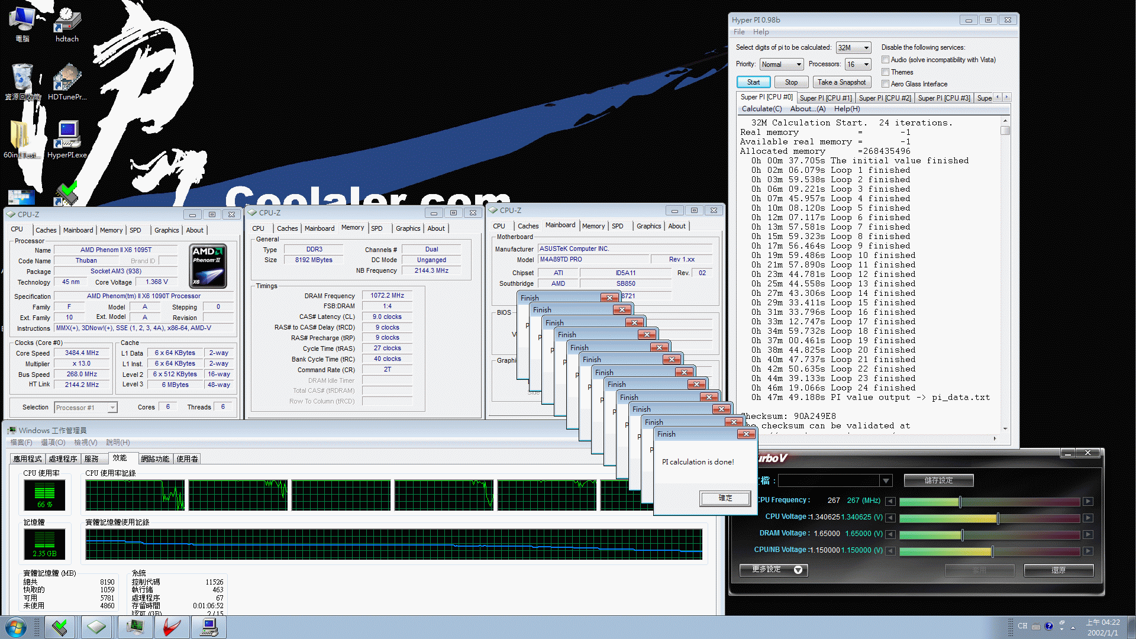Show hidden tray icons arrow

pos(1073,627)
